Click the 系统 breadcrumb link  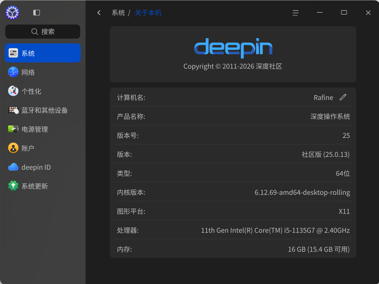click(118, 13)
